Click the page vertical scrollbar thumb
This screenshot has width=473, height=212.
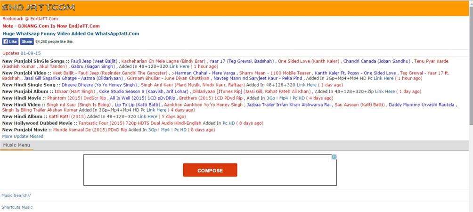tap(471, 65)
